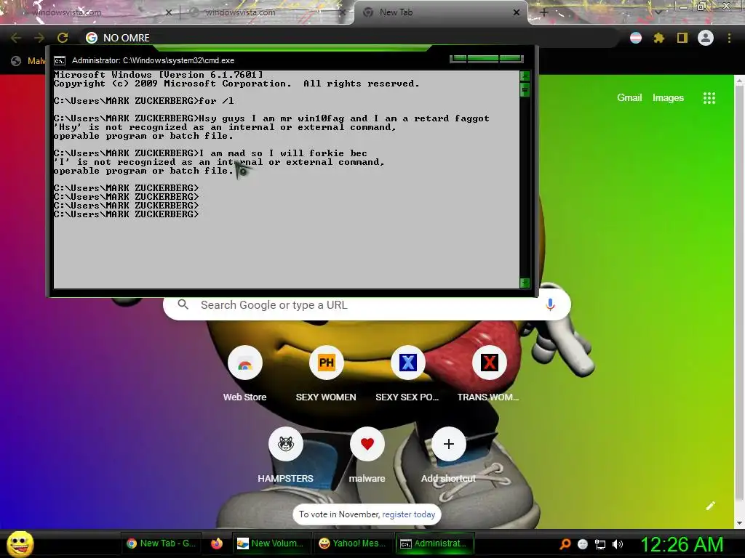Screen dimensions: 745x558
Task: Open the SEXY SEX PO... shortcut tile
Action: [x=407, y=363]
